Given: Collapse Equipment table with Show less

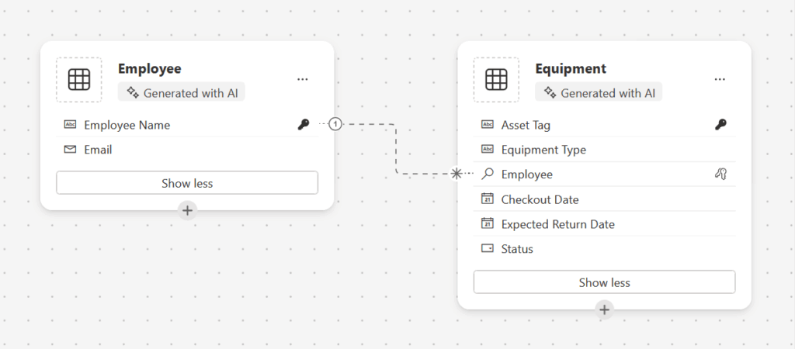Looking at the screenshot, I should 604,282.
